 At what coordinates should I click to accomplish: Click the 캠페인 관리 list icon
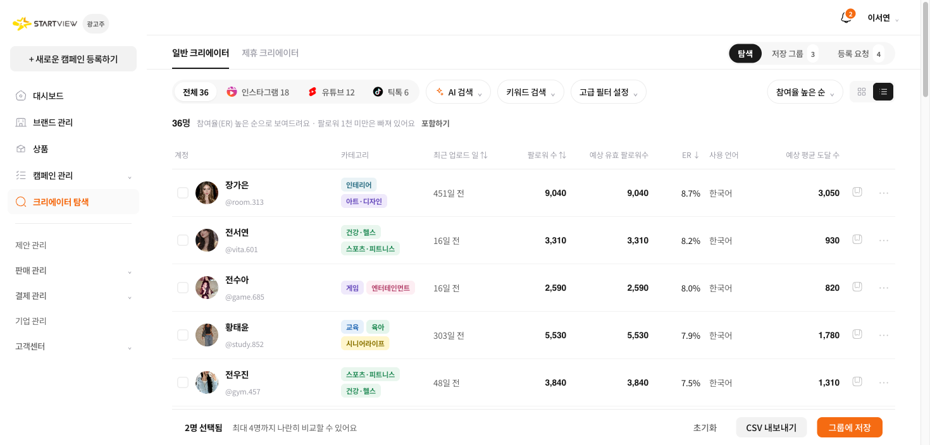[21, 176]
